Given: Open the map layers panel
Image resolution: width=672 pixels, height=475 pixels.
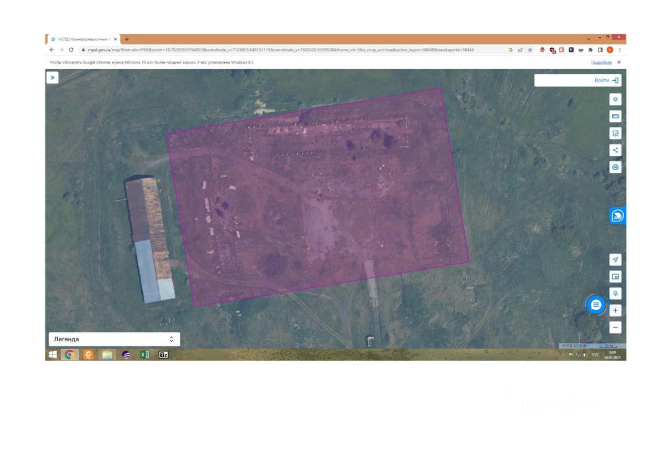Looking at the screenshot, I should [x=615, y=99].
